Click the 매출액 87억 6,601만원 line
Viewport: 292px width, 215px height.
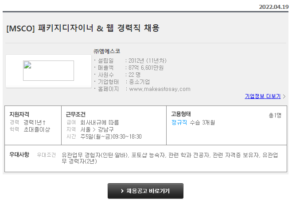[129, 68]
